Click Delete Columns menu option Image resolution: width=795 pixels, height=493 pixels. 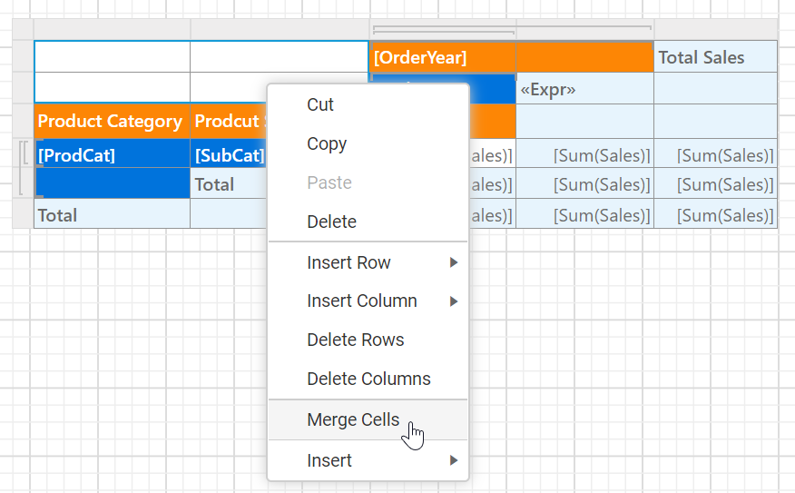(x=368, y=379)
